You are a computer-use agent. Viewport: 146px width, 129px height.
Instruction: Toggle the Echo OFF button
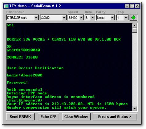[x=48, y=117]
